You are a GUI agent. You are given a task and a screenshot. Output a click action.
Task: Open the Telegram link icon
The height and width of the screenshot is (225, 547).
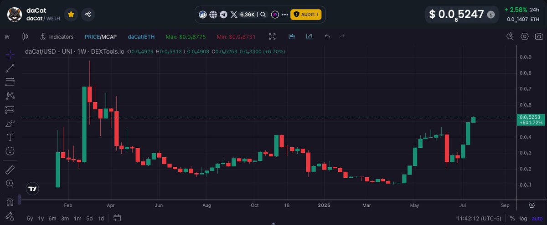[223, 15]
